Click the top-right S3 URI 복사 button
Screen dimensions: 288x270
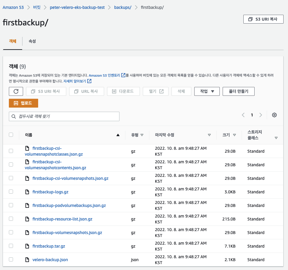click(x=263, y=19)
